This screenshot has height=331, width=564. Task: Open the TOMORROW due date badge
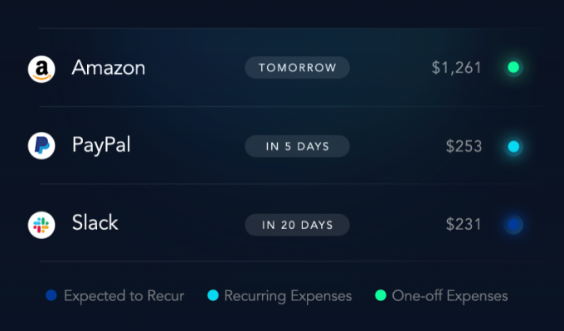click(297, 67)
